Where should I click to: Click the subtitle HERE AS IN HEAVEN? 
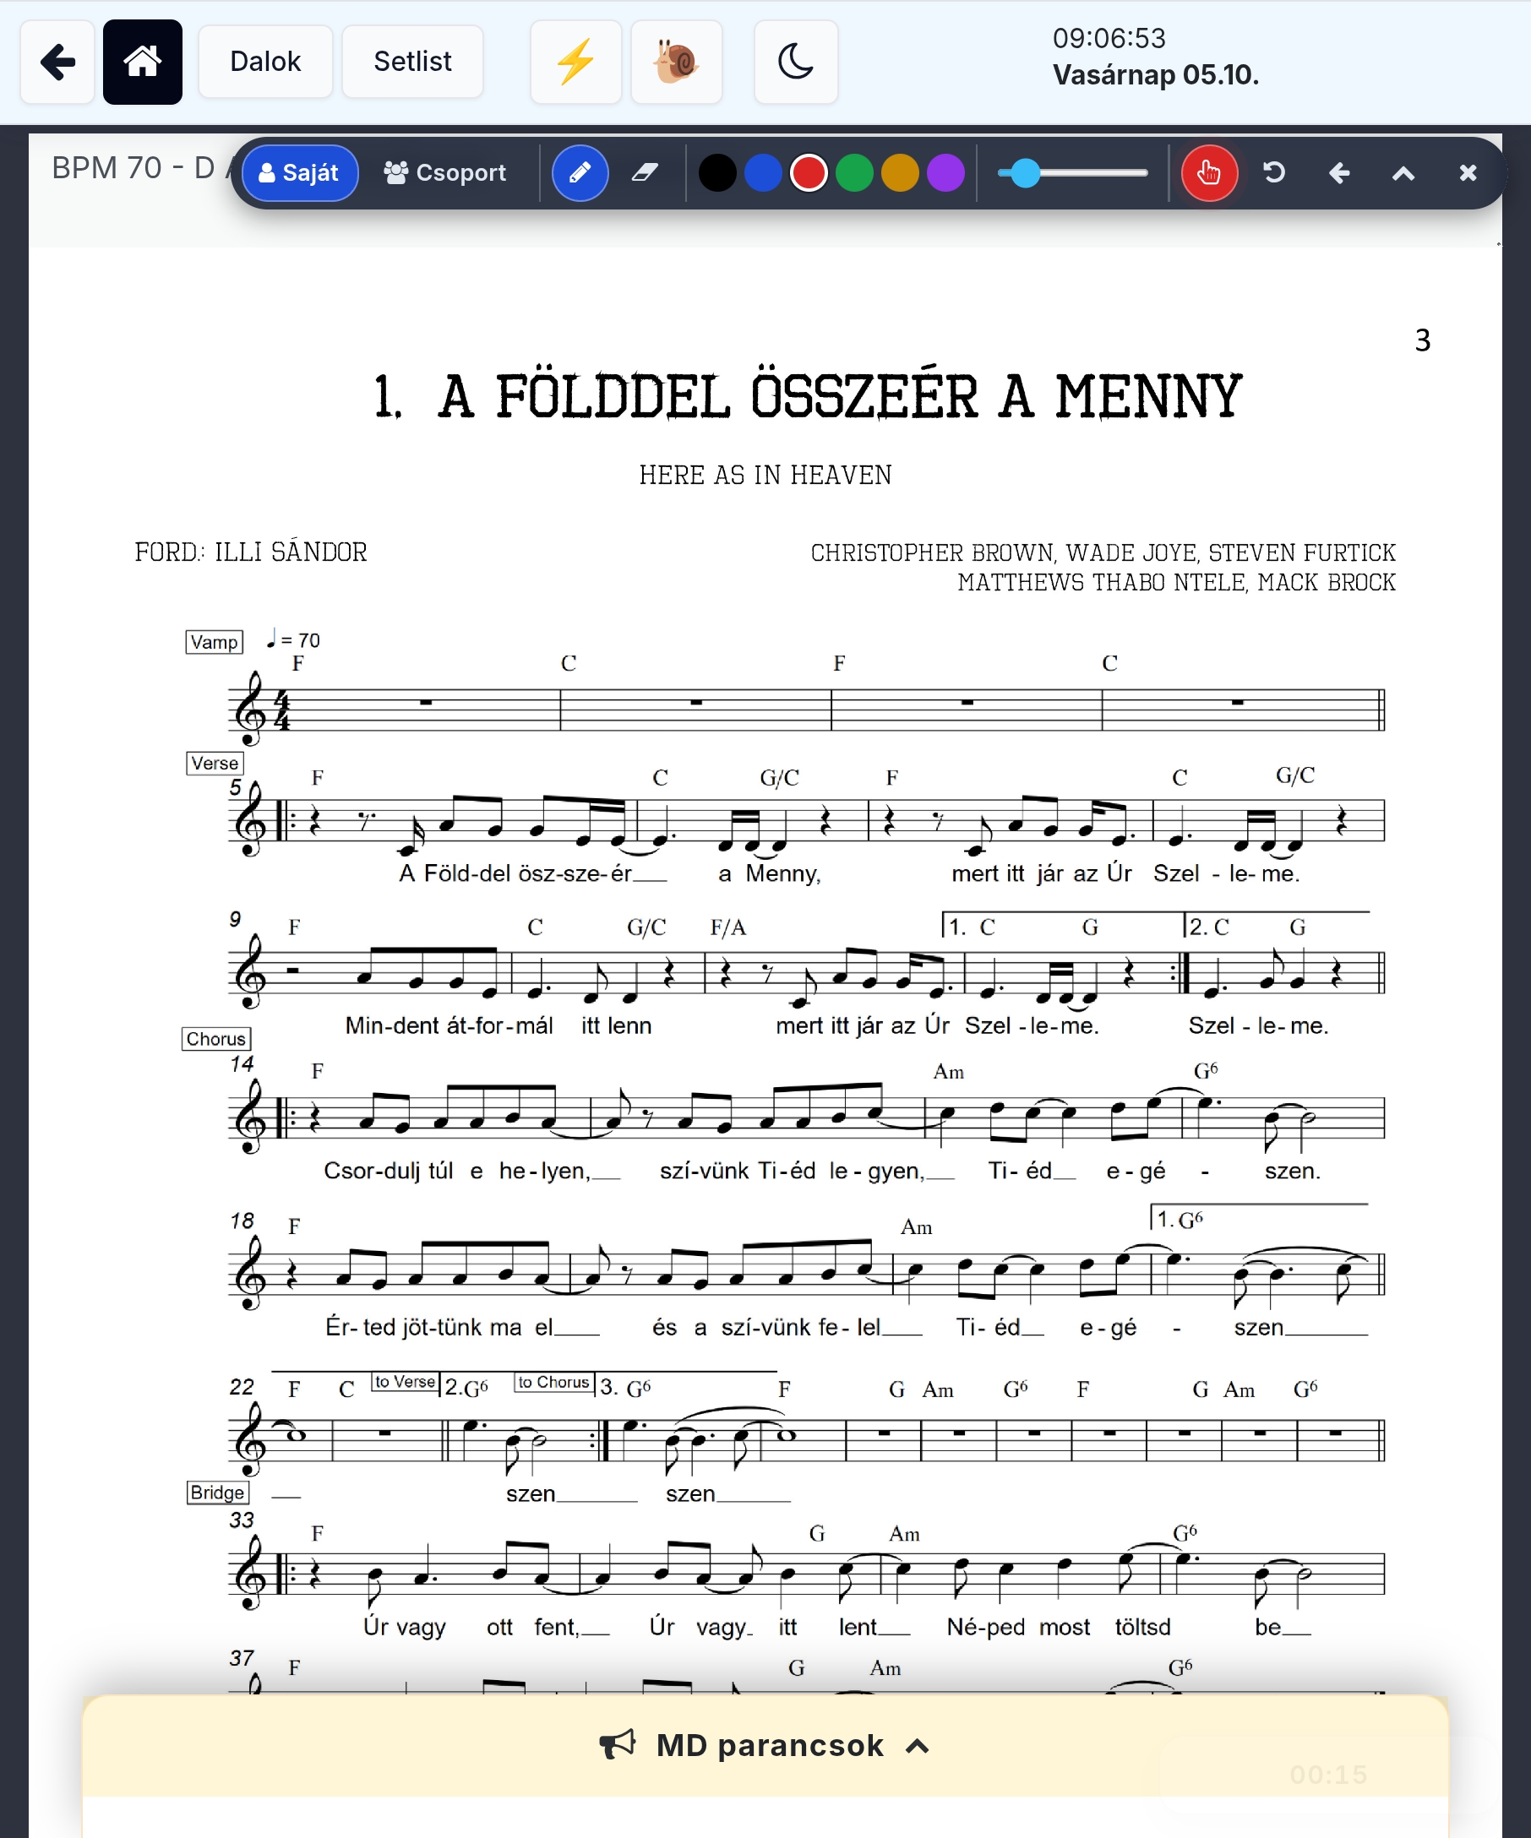(765, 476)
